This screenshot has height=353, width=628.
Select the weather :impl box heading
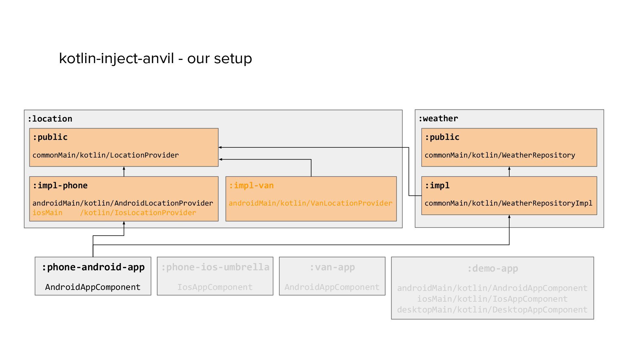437,185
